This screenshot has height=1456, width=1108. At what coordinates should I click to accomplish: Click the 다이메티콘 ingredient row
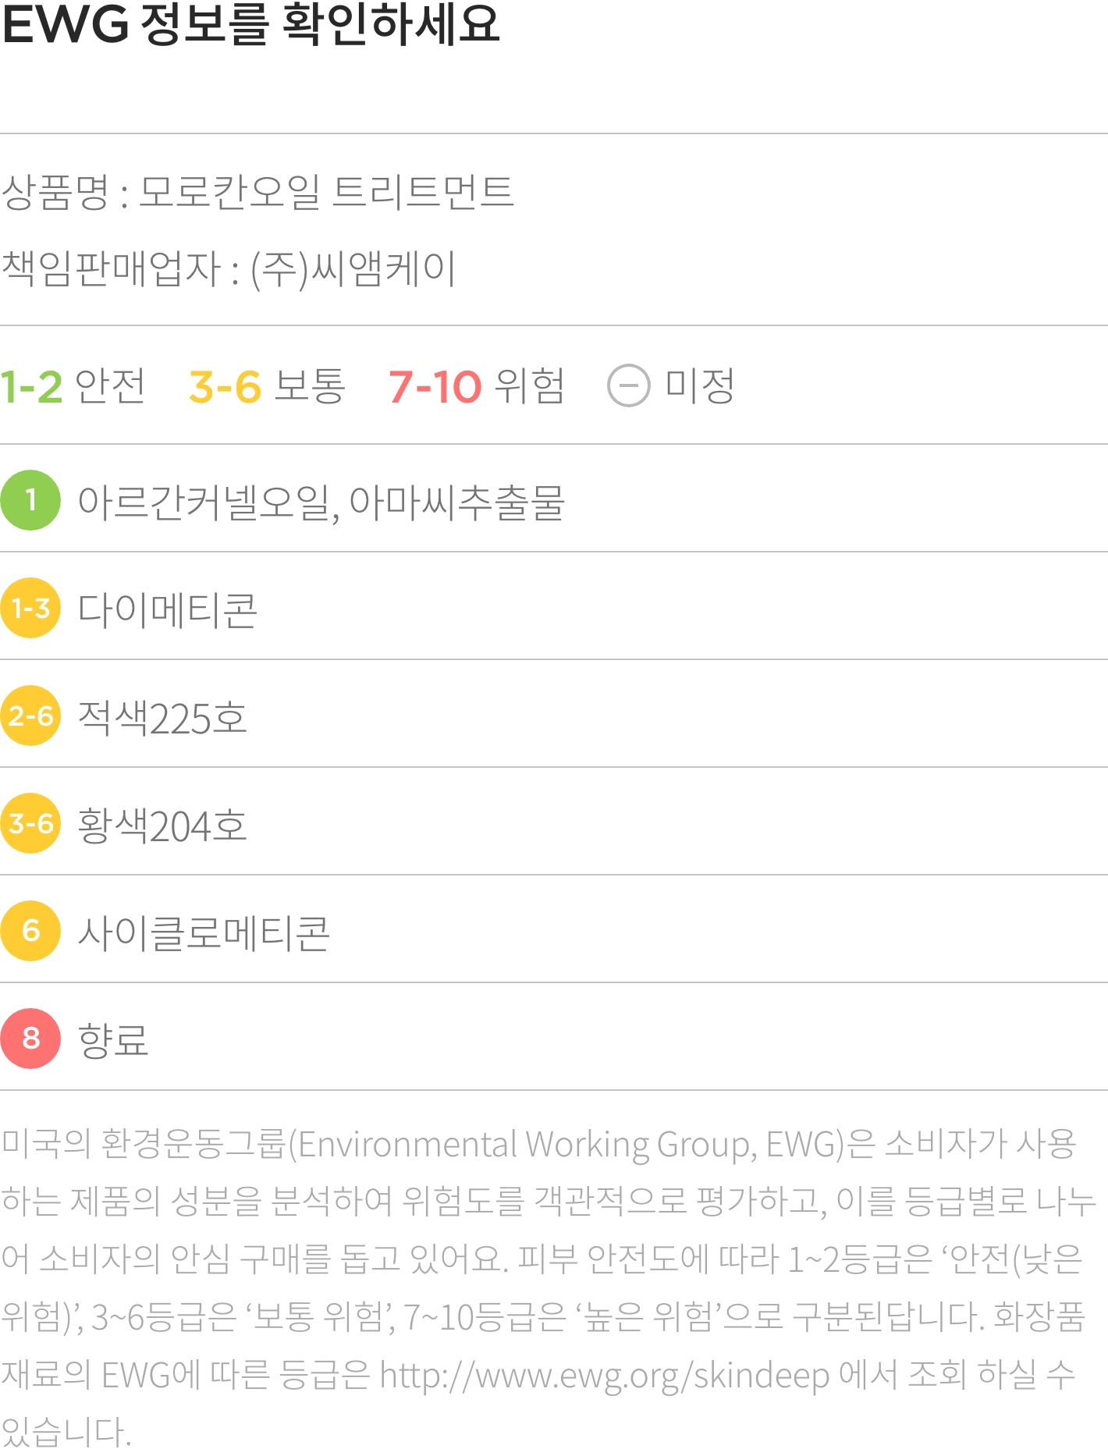point(554,608)
